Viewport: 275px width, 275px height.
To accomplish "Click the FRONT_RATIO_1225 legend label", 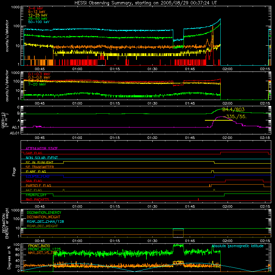I will [44, 249].
